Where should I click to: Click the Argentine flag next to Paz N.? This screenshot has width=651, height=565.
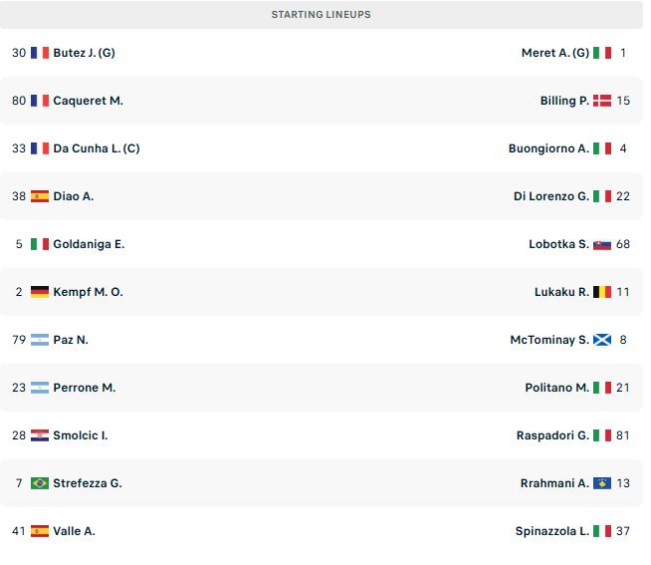pos(40,340)
